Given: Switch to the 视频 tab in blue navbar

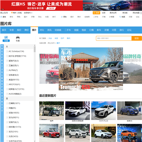Looking at the screenshot, I should click(76, 30).
